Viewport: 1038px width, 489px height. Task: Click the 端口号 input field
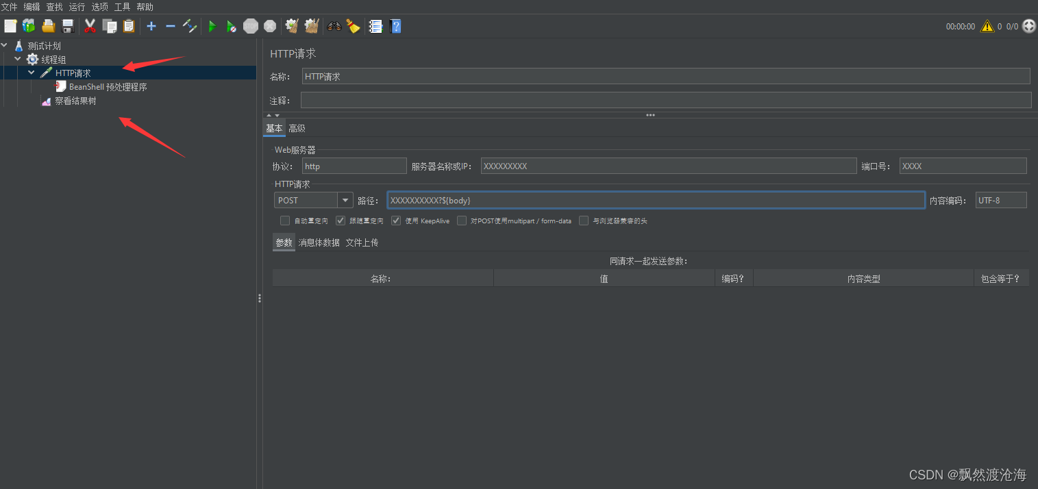coord(963,166)
